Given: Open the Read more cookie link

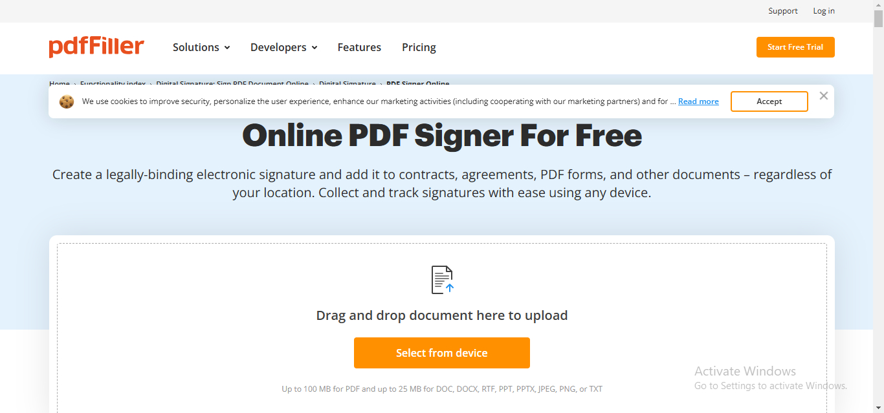Looking at the screenshot, I should 698,101.
